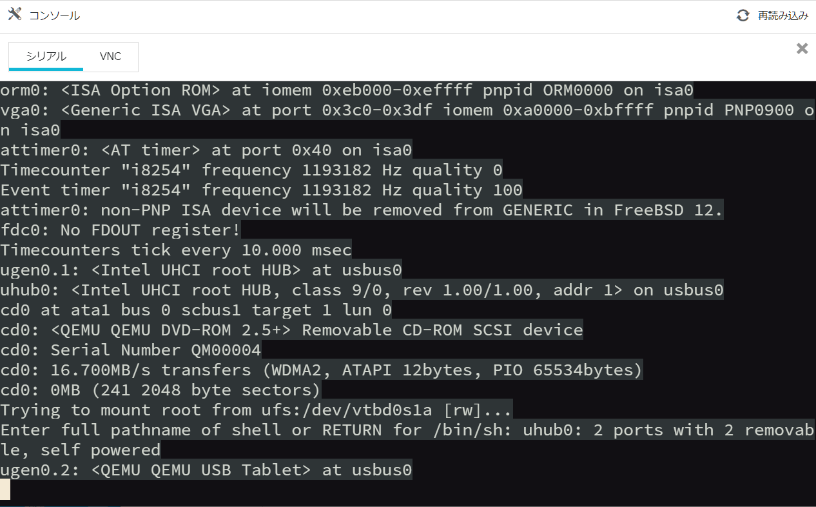Switch to the シリアル tab
Image resolution: width=816 pixels, height=507 pixels.
[46, 56]
